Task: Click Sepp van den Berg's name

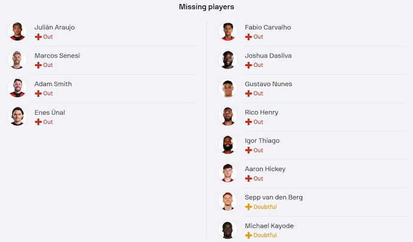Action: [x=274, y=198]
